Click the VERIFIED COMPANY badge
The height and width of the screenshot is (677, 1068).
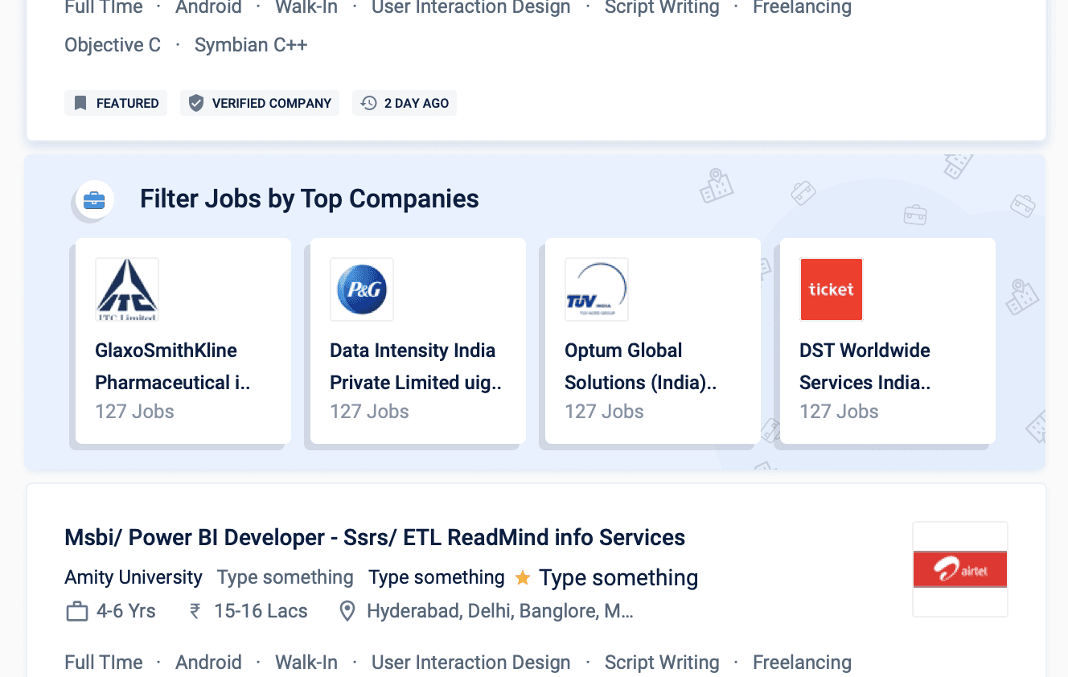click(x=260, y=103)
